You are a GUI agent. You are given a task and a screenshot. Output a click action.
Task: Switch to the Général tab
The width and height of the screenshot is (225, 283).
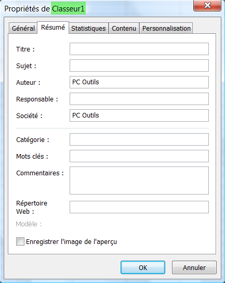23,28
